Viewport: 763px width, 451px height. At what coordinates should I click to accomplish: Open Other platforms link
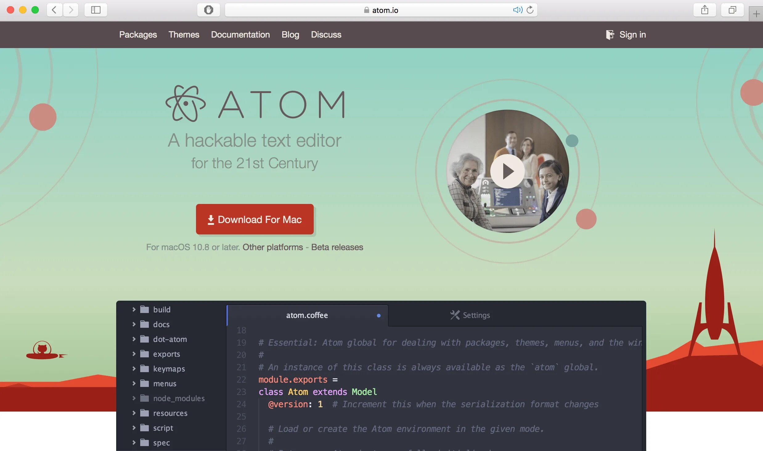tap(273, 247)
